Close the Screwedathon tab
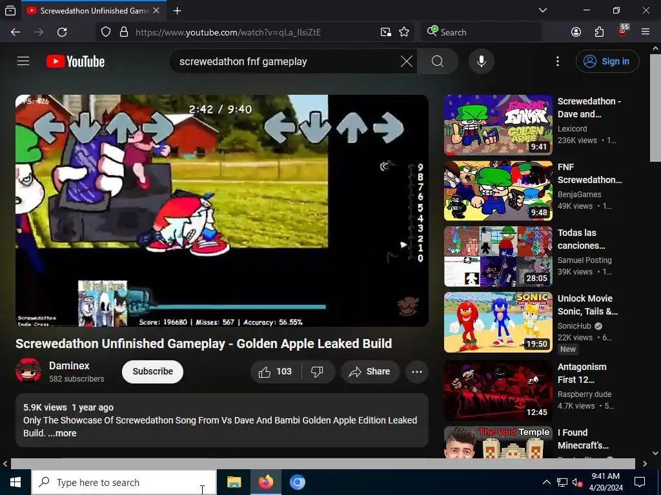This screenshot has height=495, width=661. pos(156,10)
